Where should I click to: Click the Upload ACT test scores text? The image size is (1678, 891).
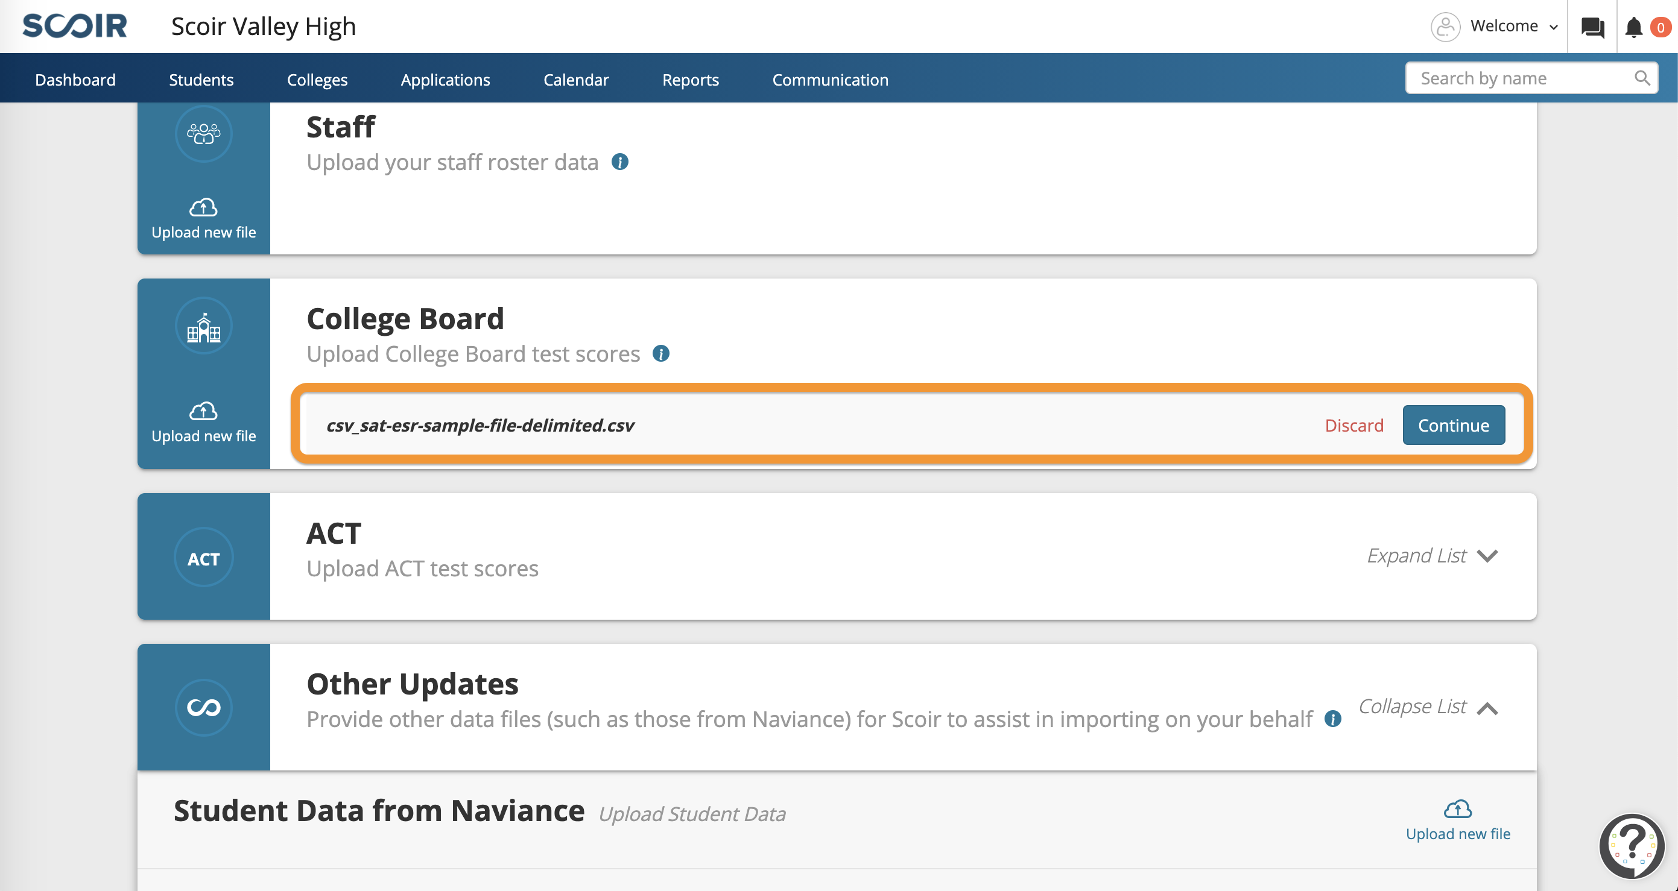tap(422, 569)
